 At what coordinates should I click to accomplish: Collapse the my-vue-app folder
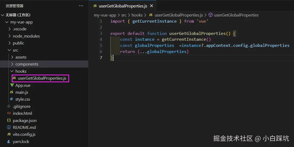click(x=7, y=22)
